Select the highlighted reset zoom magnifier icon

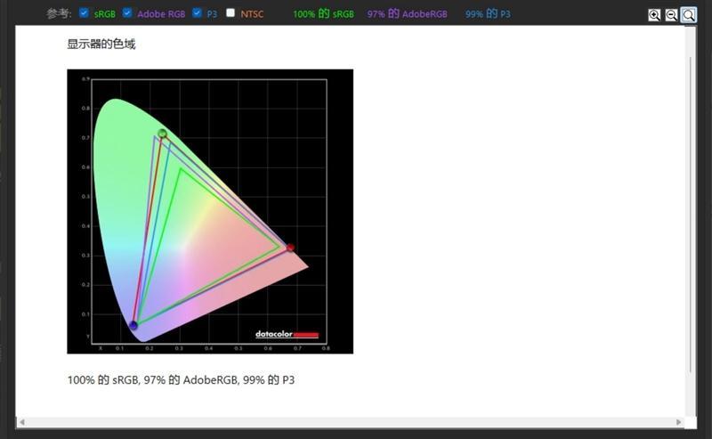689,15
